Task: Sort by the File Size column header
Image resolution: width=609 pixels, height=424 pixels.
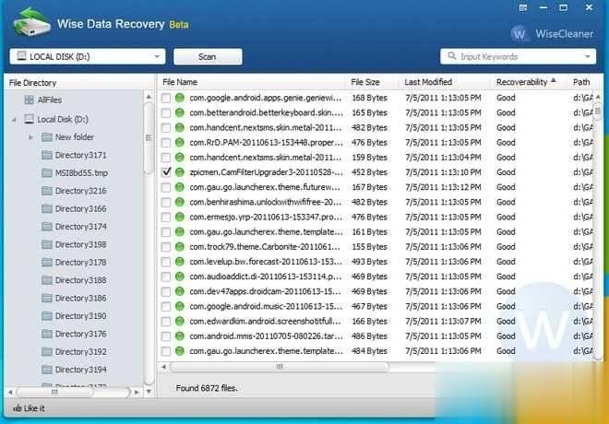Action: coord(365,82)
